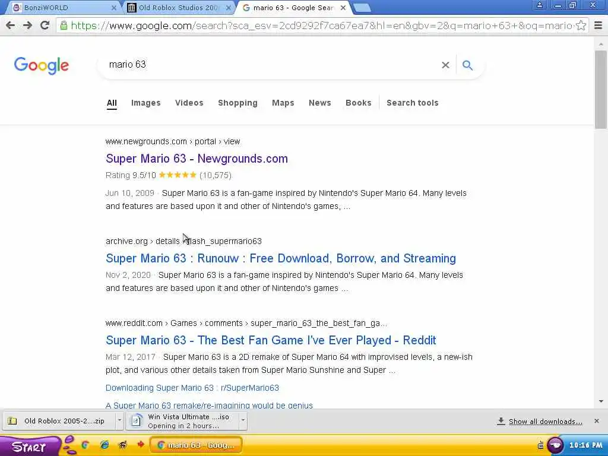The image size is (608, 456).
Task: Open the Chrome user profile icon in the title bar
Action: (x=539, y=5)
